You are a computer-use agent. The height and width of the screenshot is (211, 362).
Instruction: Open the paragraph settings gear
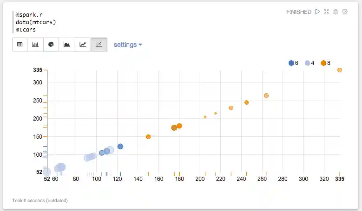[x=344, y=12]
